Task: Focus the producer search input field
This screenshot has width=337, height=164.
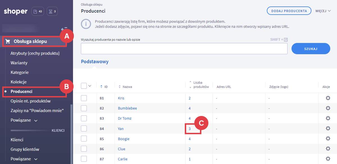Action: pos(184,49)
